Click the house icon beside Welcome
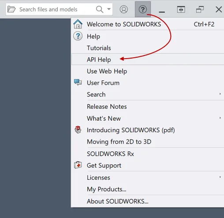This screenshot has width=224, height=218. point(78,24)
